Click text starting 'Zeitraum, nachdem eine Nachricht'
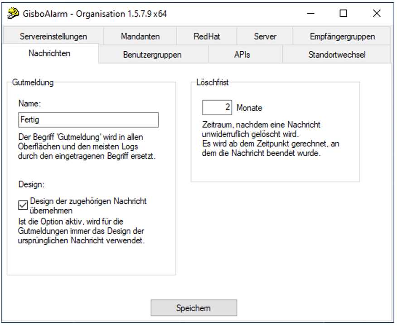Image resolution: width=397 pixels, height=325 pixels. pos(271,139)
